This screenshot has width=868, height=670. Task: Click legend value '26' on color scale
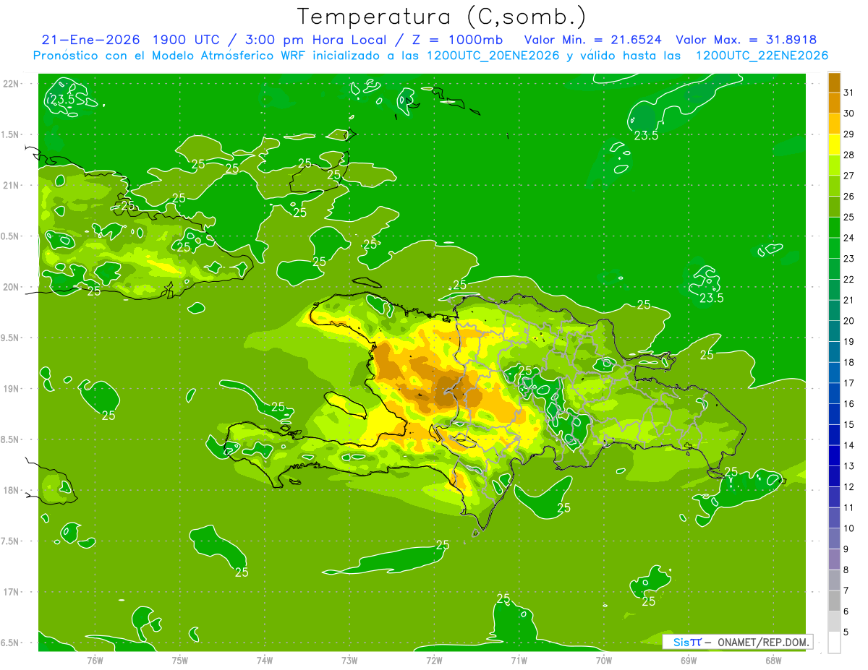pos(849,197)
